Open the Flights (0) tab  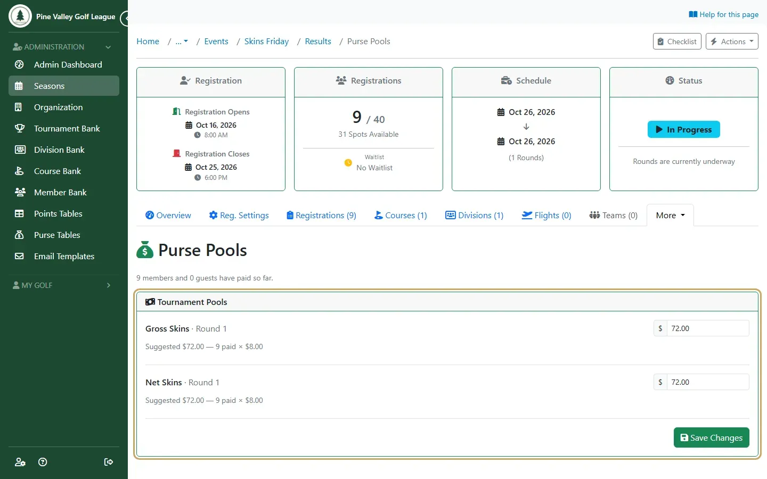click(x=546, y=215)
